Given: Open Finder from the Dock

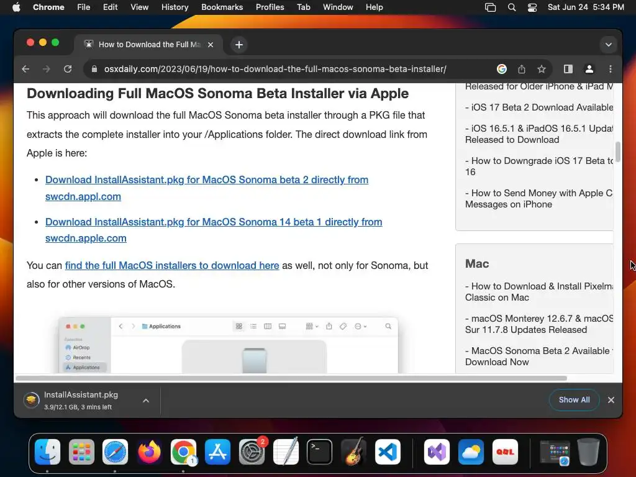Looking at the screenshot, I should tap(47, 452).
